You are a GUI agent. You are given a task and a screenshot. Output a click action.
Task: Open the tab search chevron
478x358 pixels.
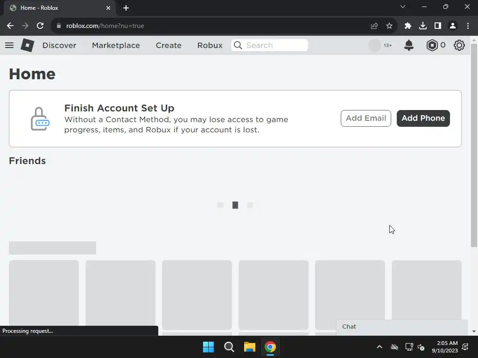[x=403, y=7]
